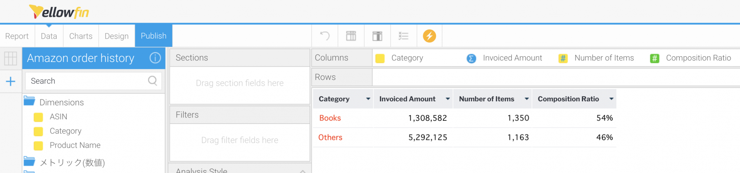The height and width of the screenshot is (173, 740).
Task: Select Composition Ratio in Columns bar
Action: (698, 58)
